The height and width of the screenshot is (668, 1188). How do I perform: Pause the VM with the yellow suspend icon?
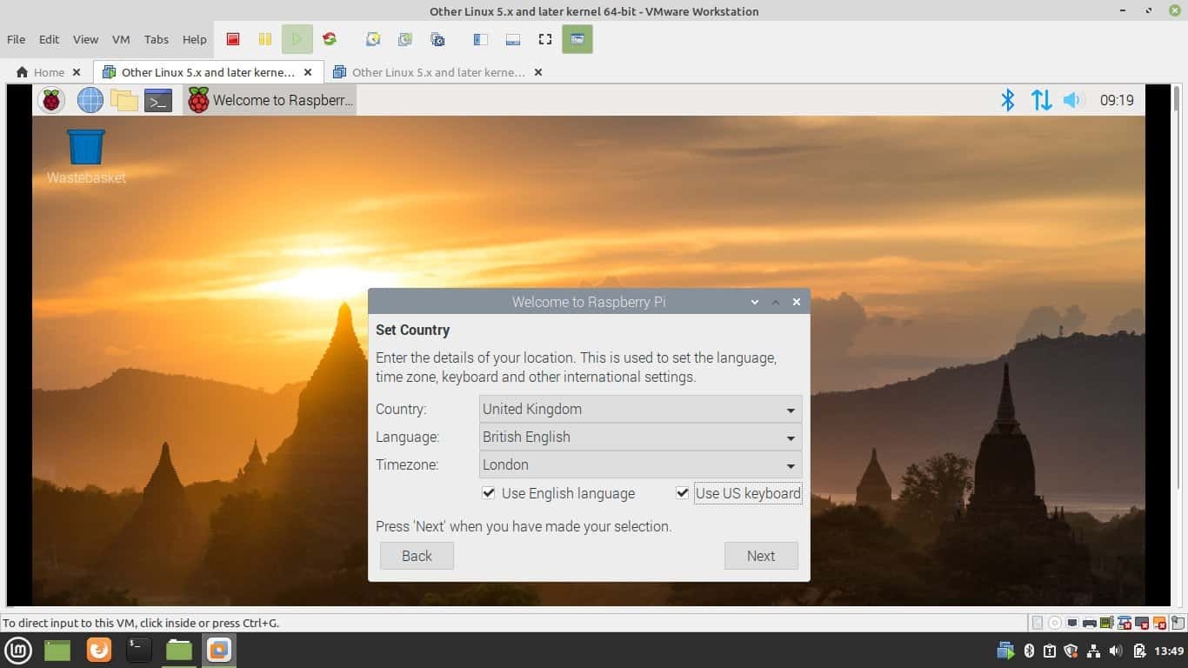click(x=264, y=39)
